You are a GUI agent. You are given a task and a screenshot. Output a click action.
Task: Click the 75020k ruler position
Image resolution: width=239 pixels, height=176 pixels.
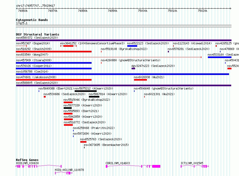pyautogui.click(x=202, y=11)
